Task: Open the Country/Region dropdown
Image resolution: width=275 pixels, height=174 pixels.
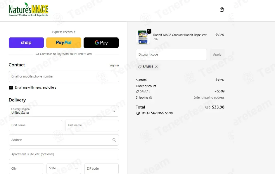Action: tap(64, 111)
